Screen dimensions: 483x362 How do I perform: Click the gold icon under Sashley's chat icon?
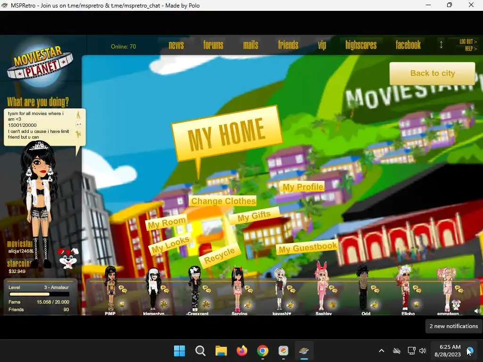[333, 304]
